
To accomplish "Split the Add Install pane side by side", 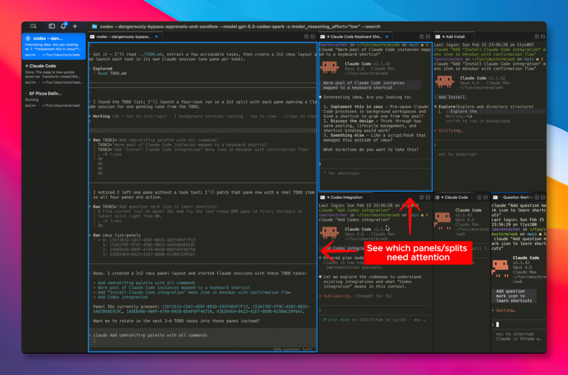I will tap(537, 37).
